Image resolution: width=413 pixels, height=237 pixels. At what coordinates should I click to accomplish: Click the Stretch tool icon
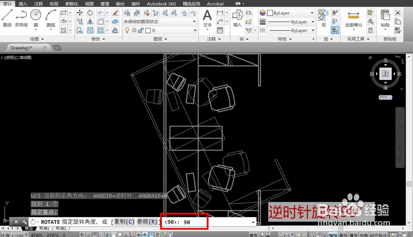click(x=80, y=30)
